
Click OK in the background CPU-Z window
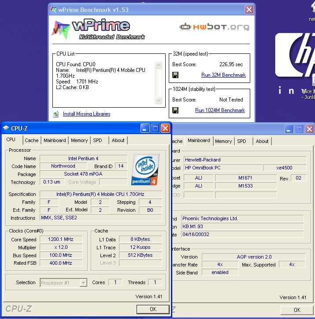tap(297, 310)
